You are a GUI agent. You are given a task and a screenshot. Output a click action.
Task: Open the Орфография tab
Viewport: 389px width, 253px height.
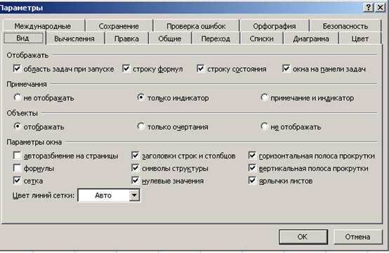[274, 26]
